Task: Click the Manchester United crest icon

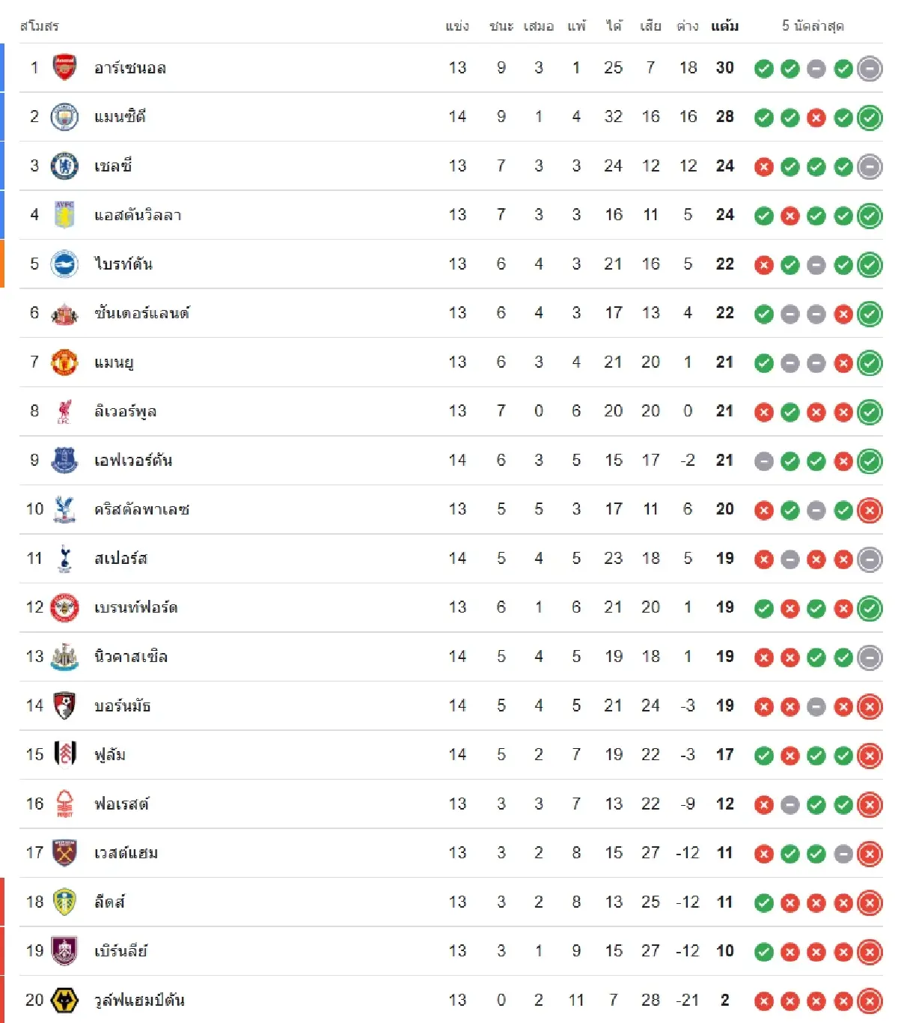Action: click(x=64, y=362)
